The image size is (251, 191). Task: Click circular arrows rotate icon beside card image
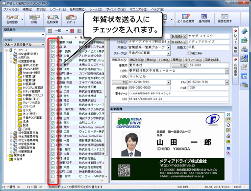pyautogui.click(x=228, y=125)
